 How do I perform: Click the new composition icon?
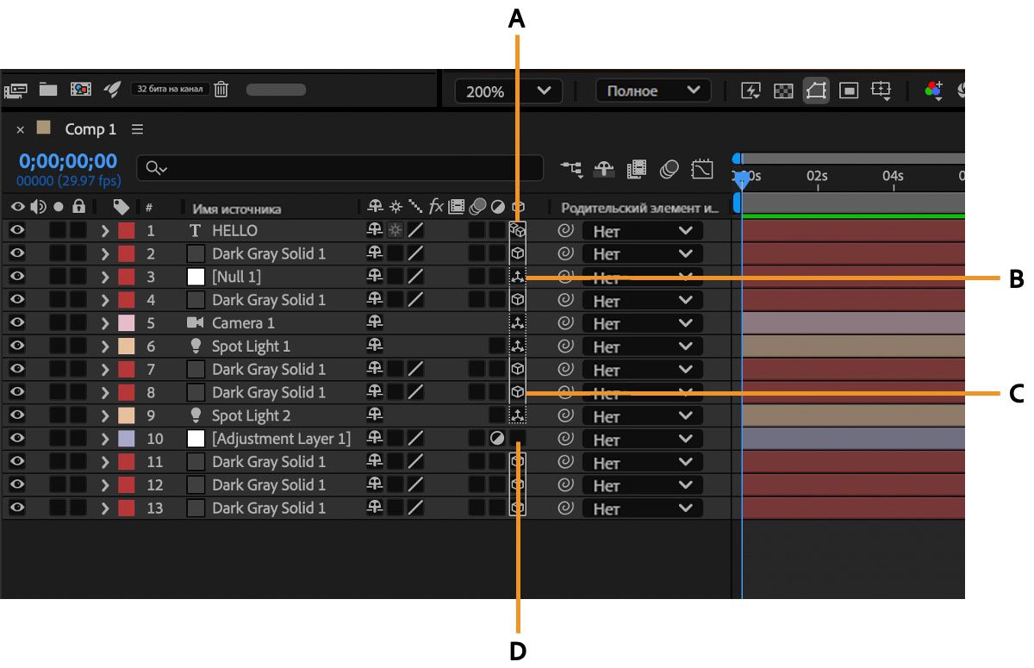[81, 89]
